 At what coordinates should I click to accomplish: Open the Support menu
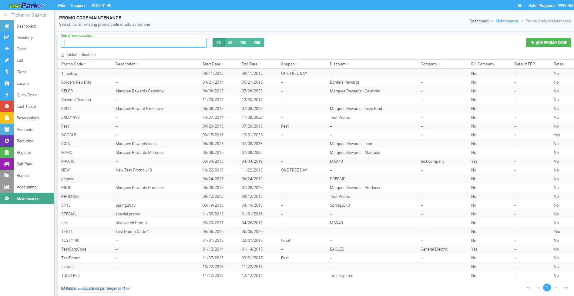78,5
